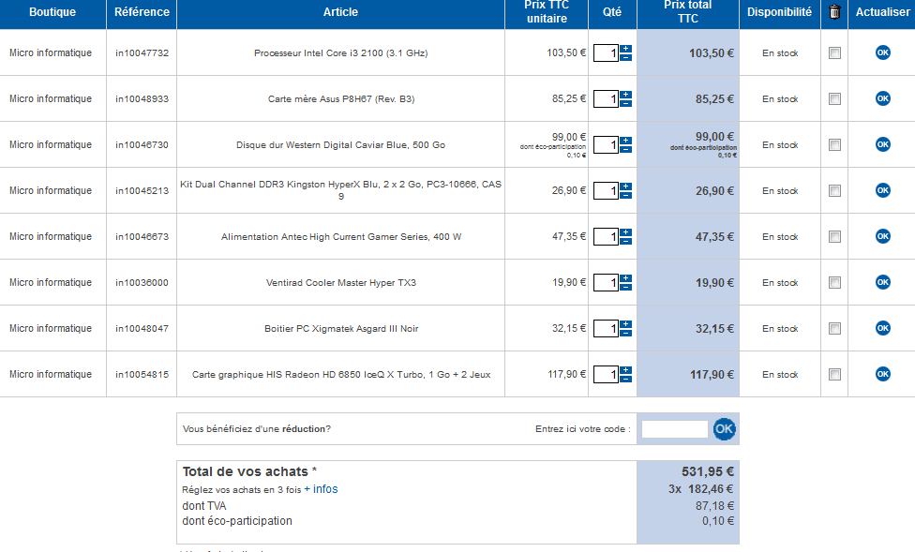Click OK update icon for Asus P8H67 row
Screen dimensions: 915x552
(x=882, y=98)
